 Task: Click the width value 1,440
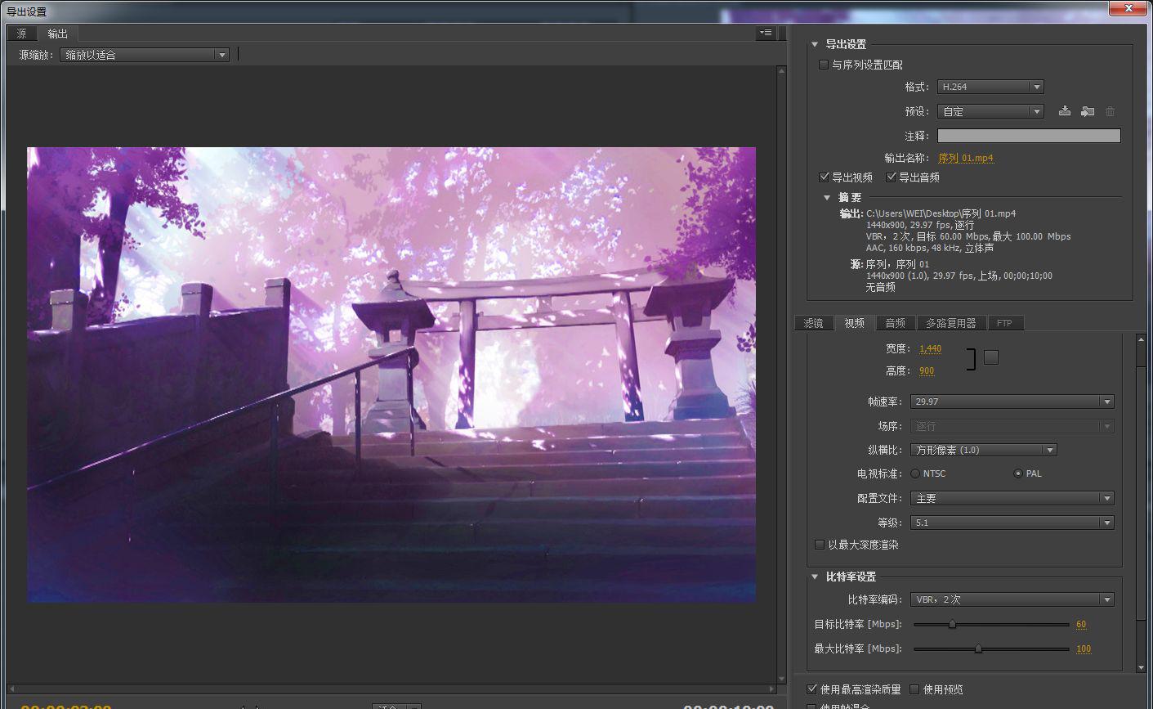pyautogui.click(x=930, y=348)
